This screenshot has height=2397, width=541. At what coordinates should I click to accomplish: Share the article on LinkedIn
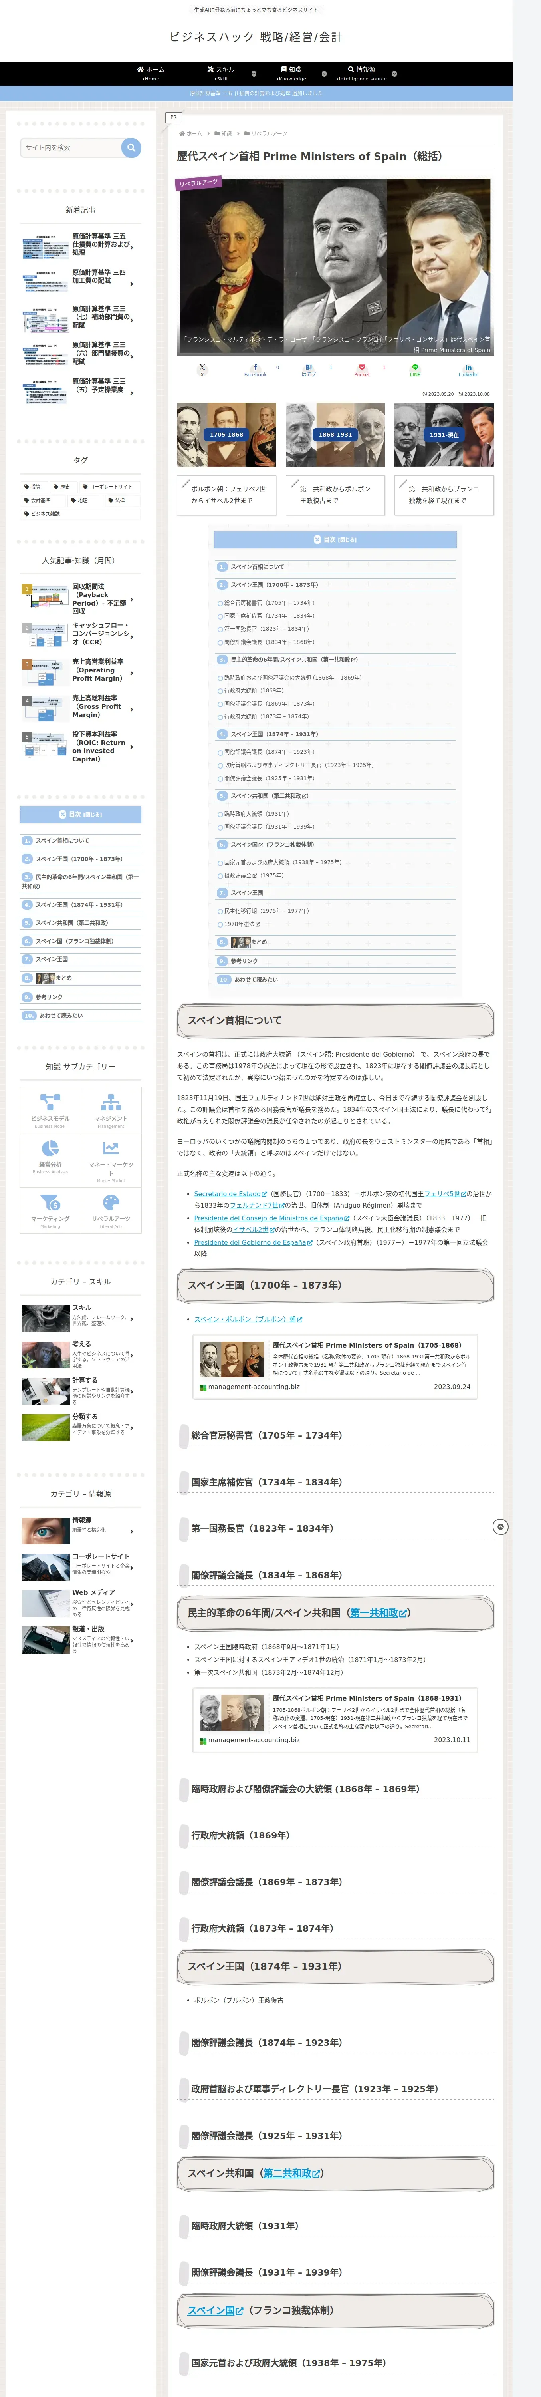click(x=468, y=370)
